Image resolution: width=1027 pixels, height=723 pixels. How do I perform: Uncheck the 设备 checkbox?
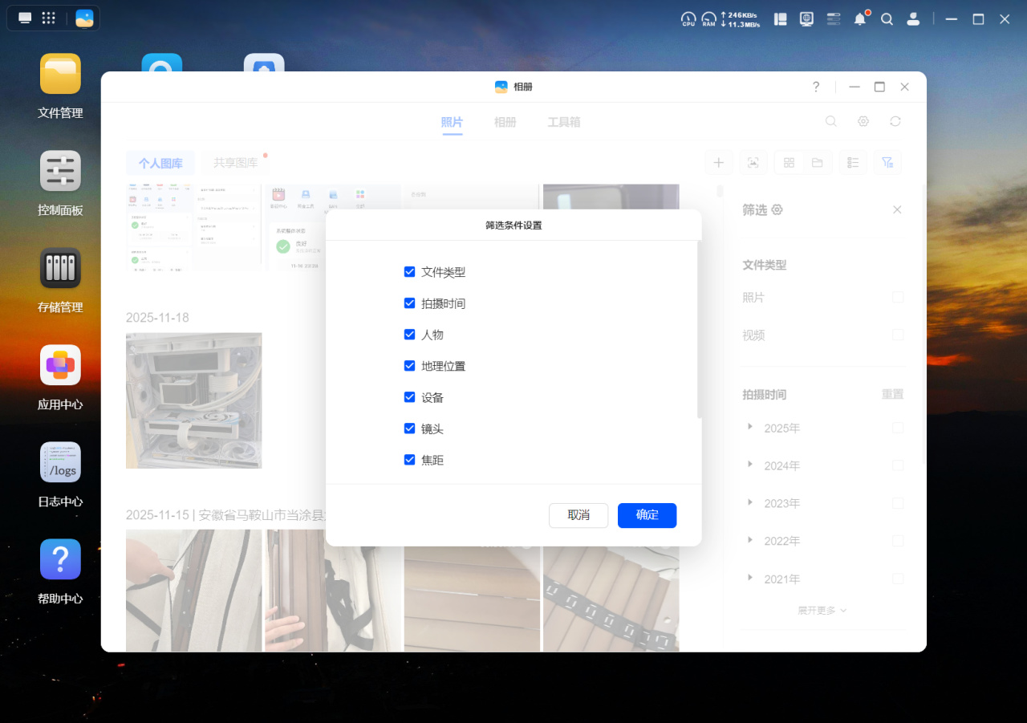(x=409, y=397)
